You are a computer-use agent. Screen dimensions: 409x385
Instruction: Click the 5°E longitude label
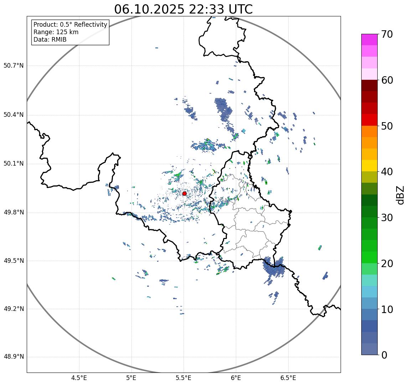131,378
